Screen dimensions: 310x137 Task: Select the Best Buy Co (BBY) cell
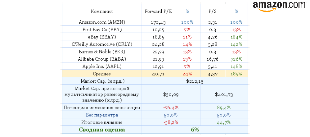tap(102, 30)
